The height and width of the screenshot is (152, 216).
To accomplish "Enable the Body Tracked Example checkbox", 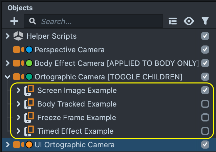I will 205,104.
